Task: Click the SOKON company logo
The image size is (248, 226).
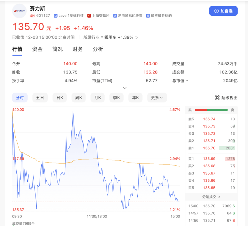Action: click(x=19, y=11)
